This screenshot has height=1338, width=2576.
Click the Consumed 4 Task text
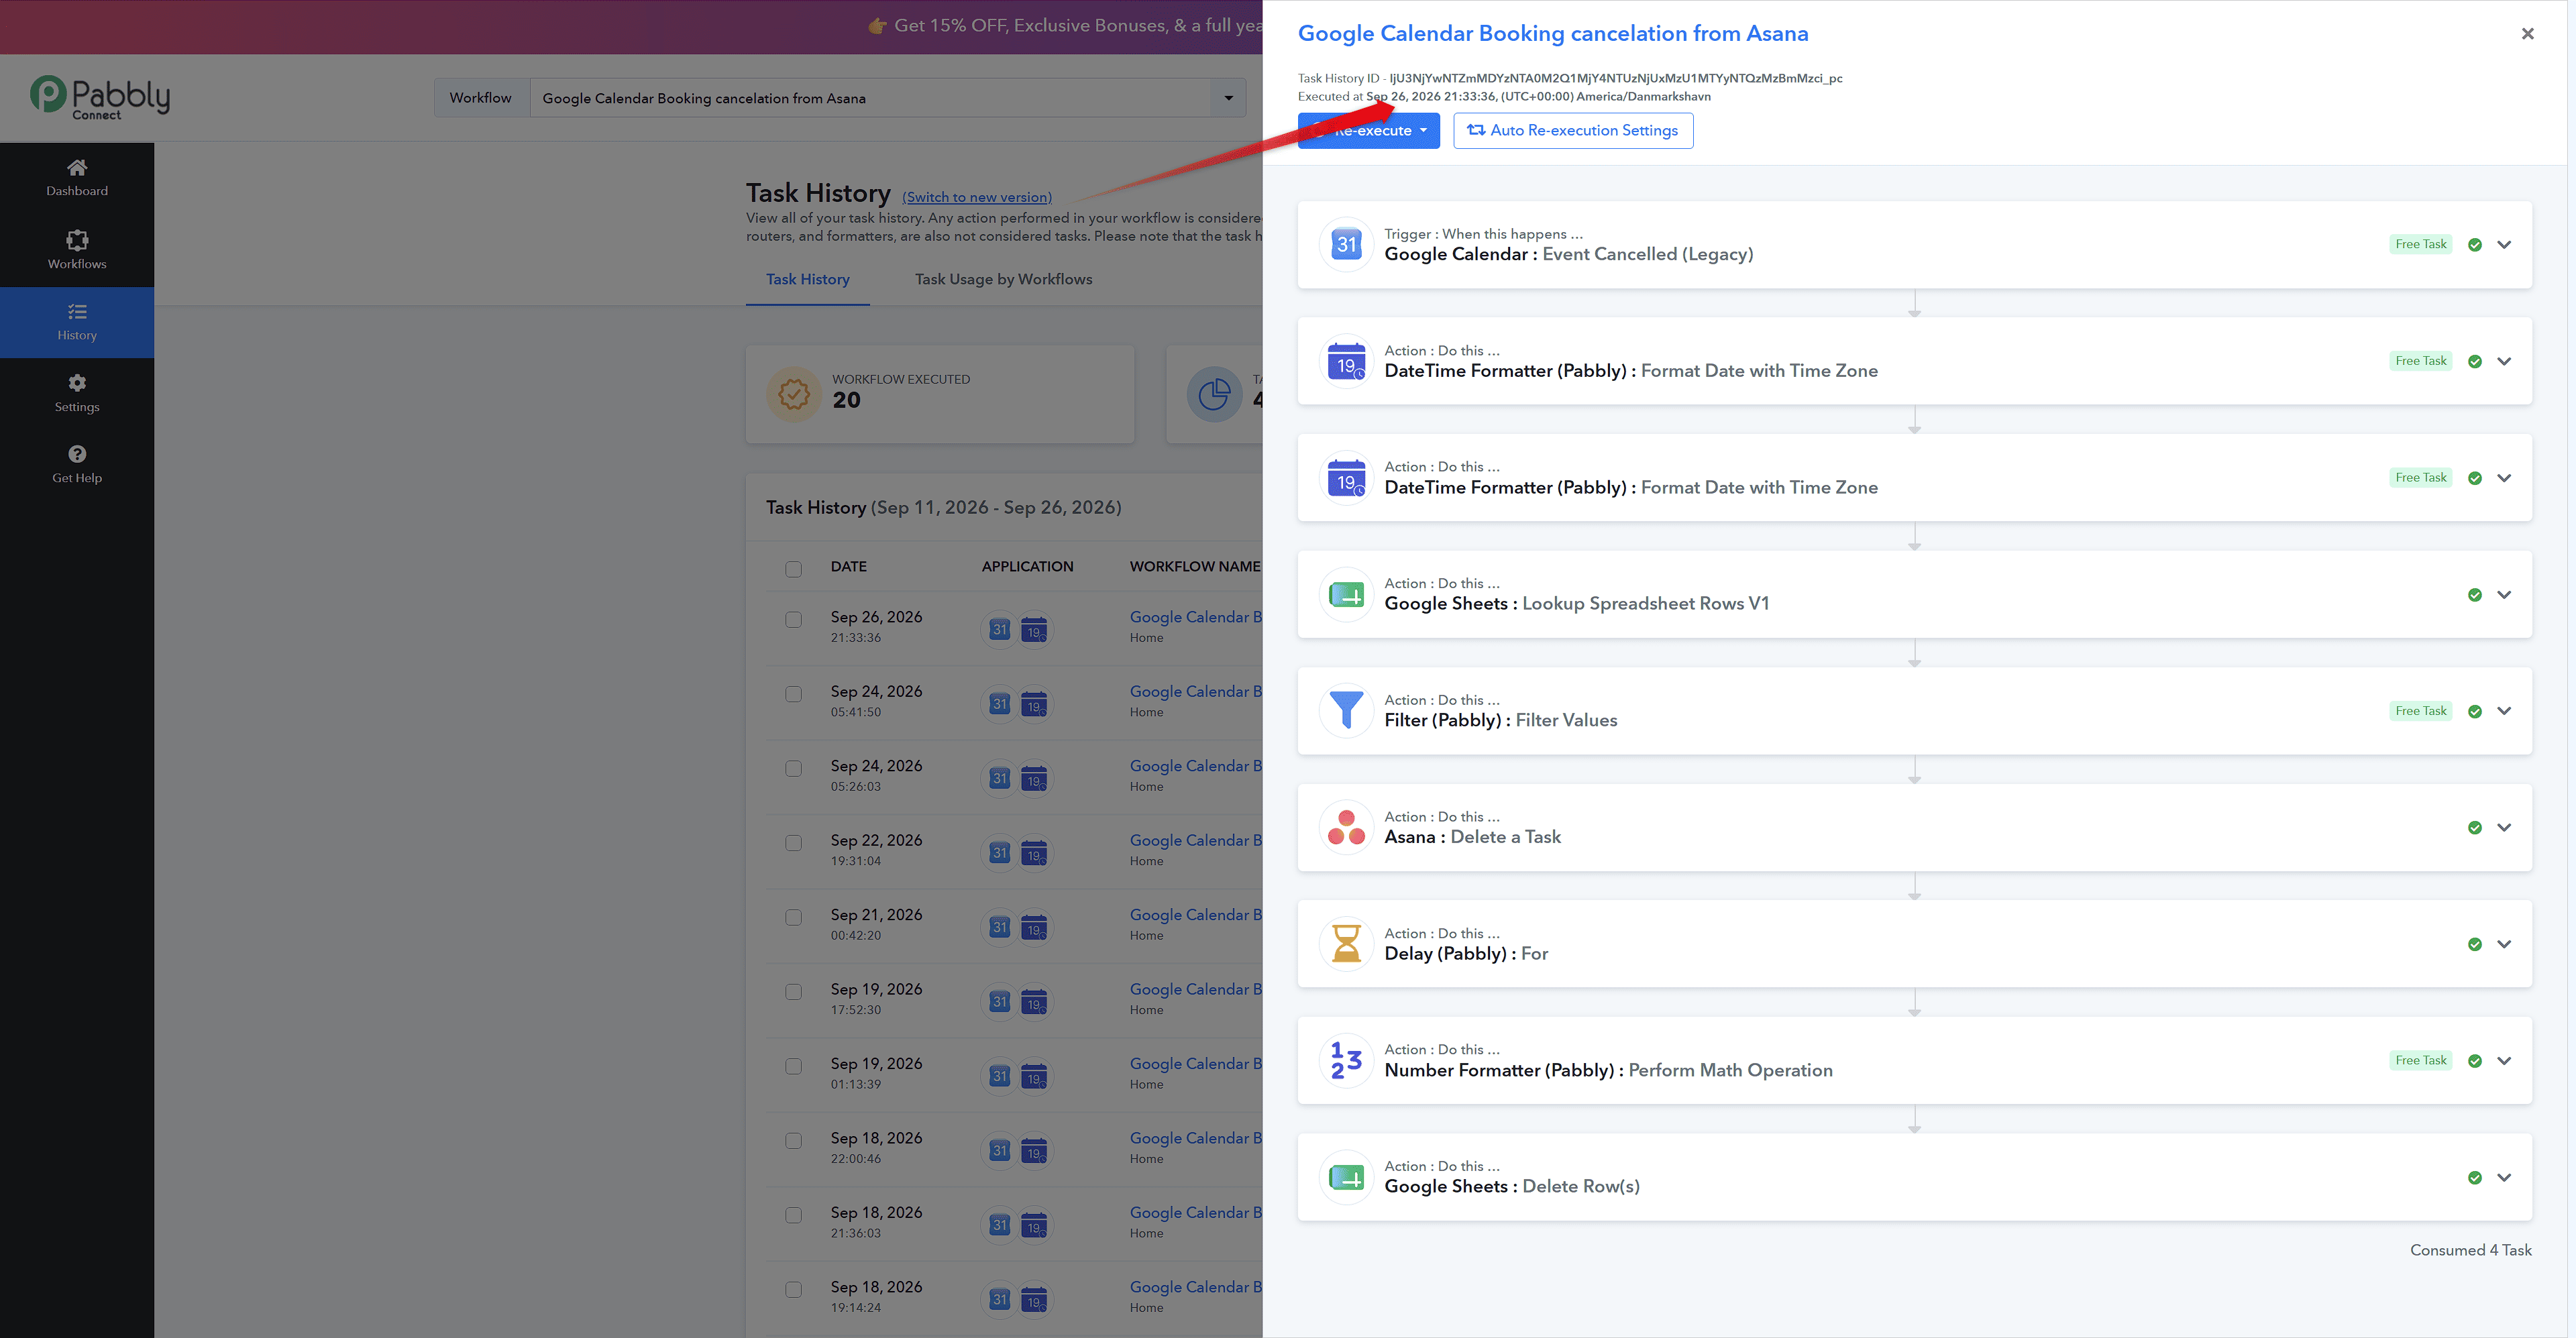(x=2470, y=1251)
